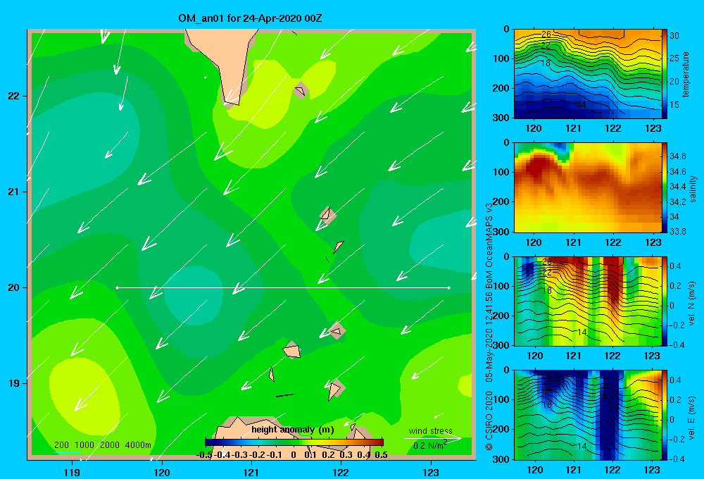Screen dimensions: 704x479
Task: Click the vel. E (m/s) axis label
Action: pyautogui.click(x=692, y=417)
